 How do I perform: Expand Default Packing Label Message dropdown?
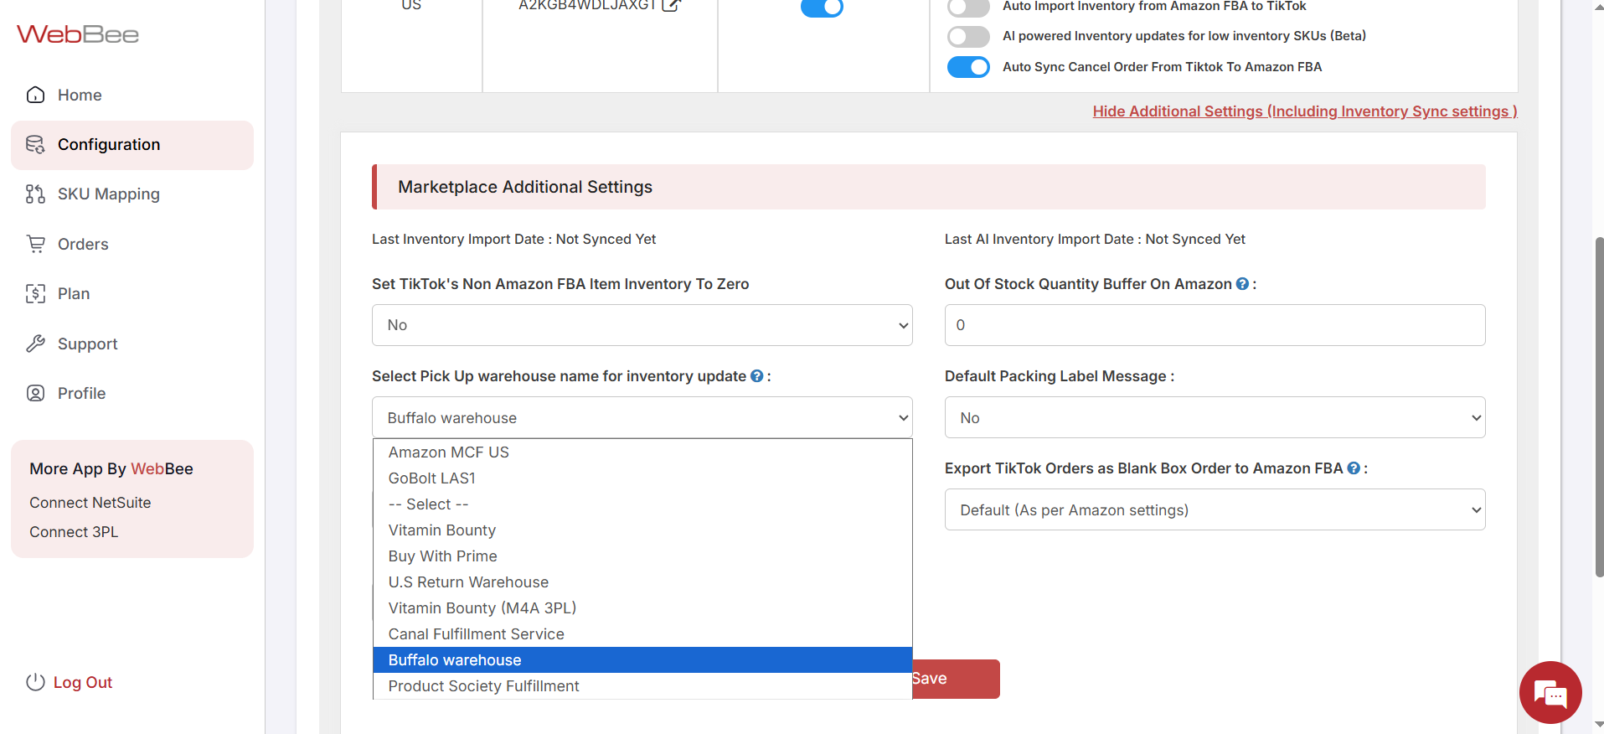coord(1215,417)
